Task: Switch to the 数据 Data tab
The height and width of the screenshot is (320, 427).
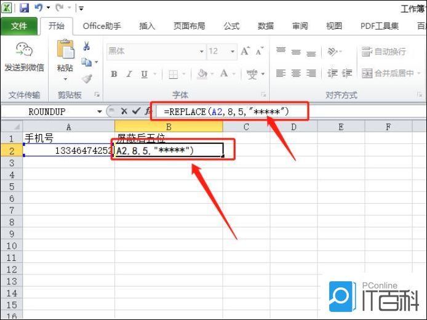Action: point(266,26)
